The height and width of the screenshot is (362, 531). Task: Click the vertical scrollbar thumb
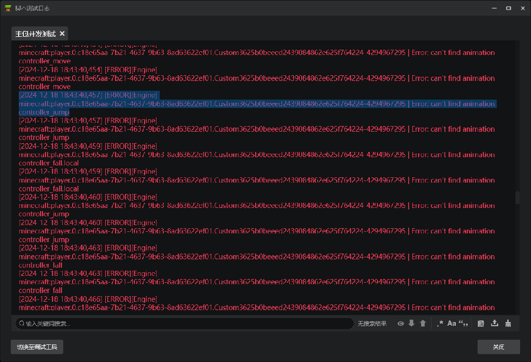click(x=517, y=198)
